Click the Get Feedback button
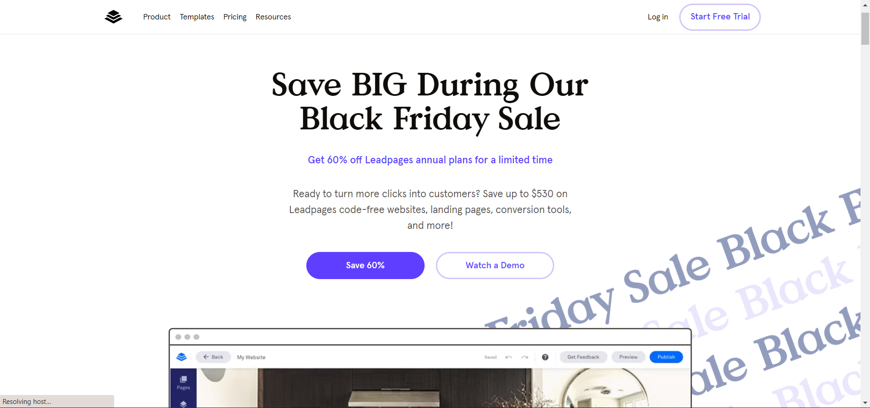870x408 pixels. point(583,357)
